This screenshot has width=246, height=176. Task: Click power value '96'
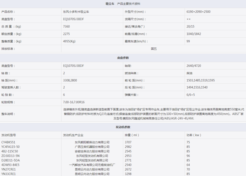click(x=188, y=156)
